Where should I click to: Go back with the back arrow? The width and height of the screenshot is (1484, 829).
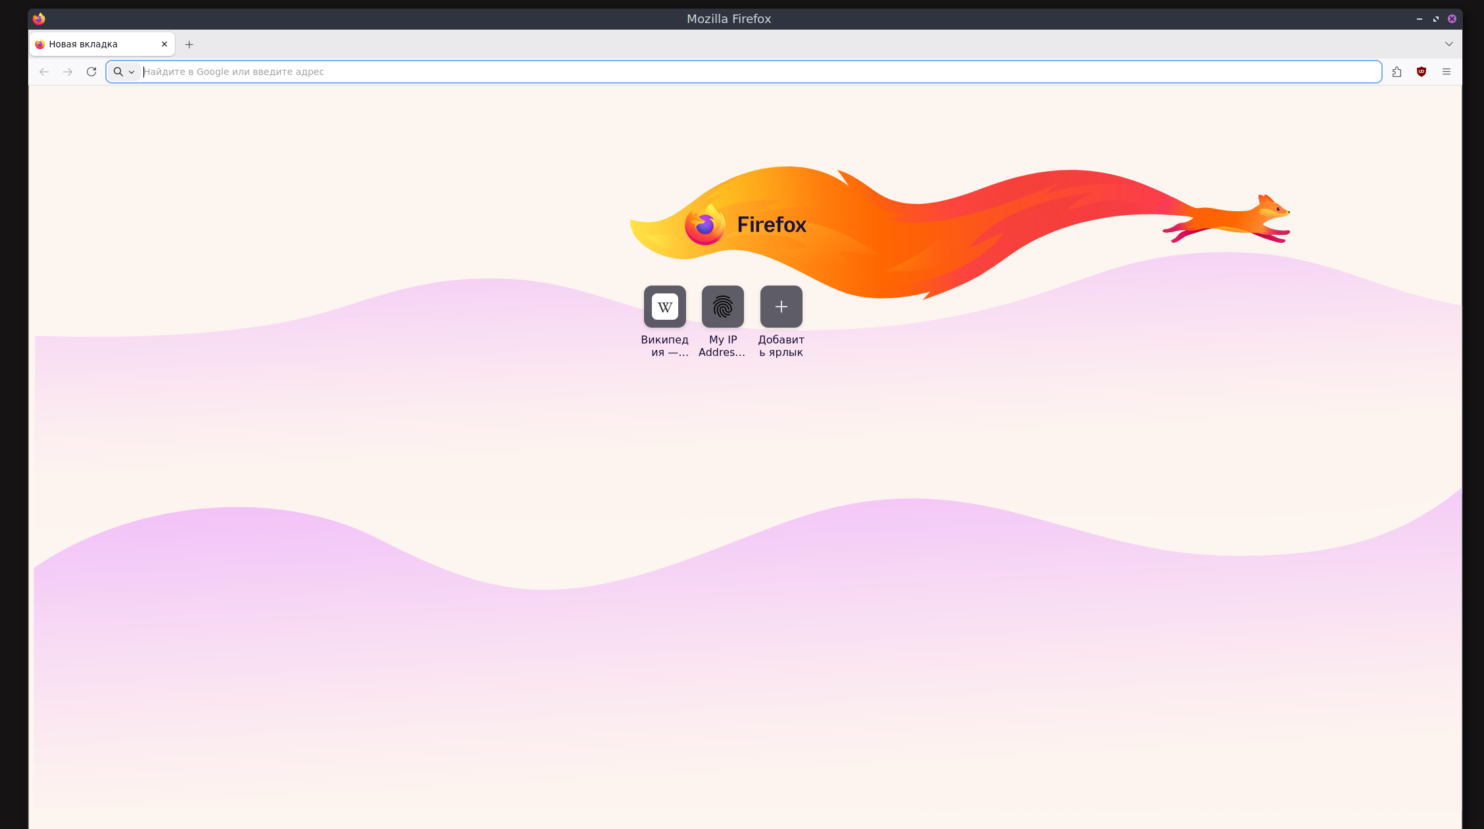pyautogui.click(x=44, y=72)
